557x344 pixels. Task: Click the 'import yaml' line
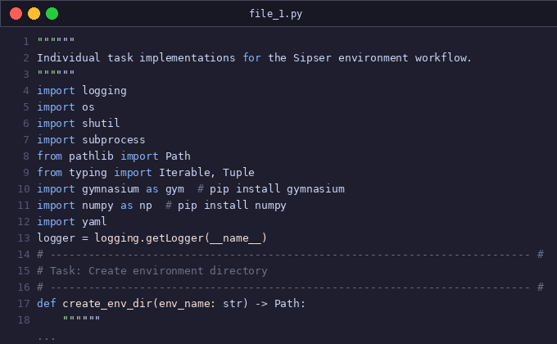tap(72, 222)
